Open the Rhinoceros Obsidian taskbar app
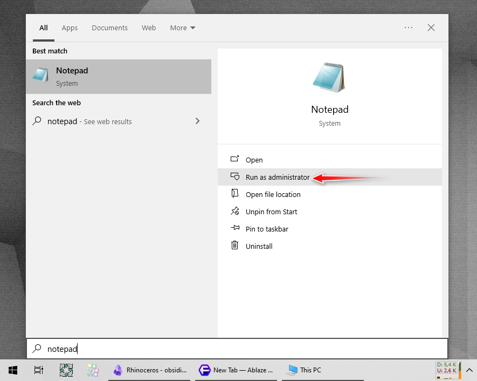 coord(150,370)
